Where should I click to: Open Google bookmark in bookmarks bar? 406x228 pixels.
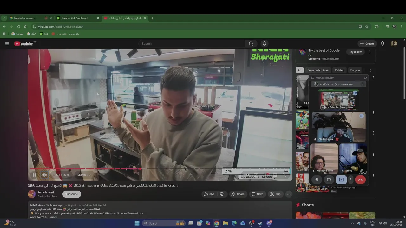[x=17, y=34]
